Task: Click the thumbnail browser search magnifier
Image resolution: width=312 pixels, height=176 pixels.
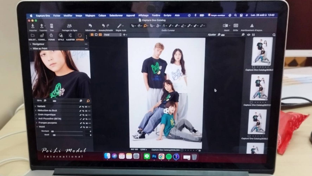Action: (x=274, y=35)
